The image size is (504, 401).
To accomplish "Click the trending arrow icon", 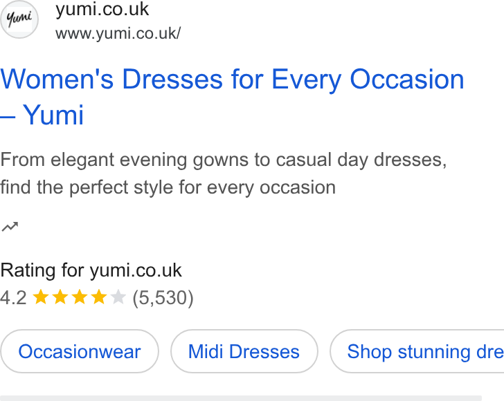I will coord(10,227).
